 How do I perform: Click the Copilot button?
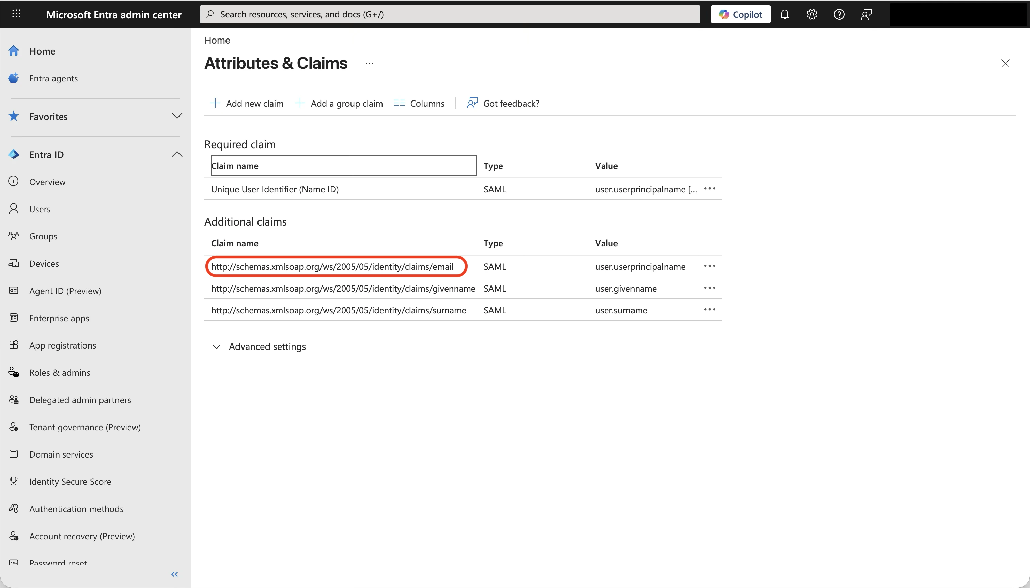[x=740, y=15]
